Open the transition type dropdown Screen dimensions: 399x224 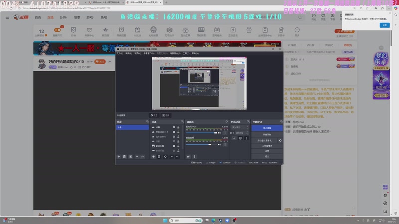coord(240,127)
